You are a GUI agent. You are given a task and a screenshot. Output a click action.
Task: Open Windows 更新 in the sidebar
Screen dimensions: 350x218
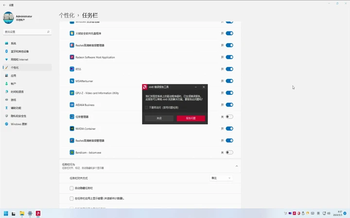tap(27, 124)
